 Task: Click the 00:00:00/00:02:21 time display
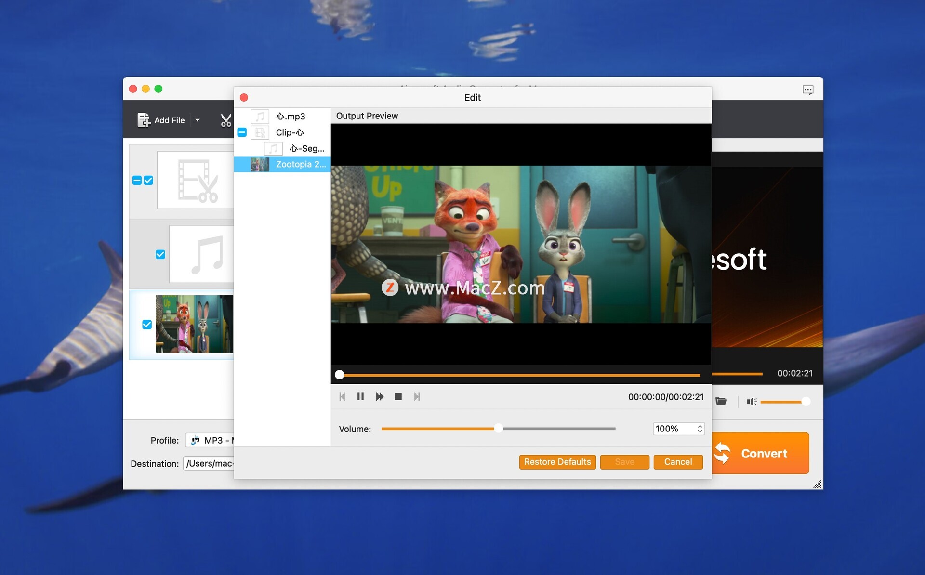[666, 397]
